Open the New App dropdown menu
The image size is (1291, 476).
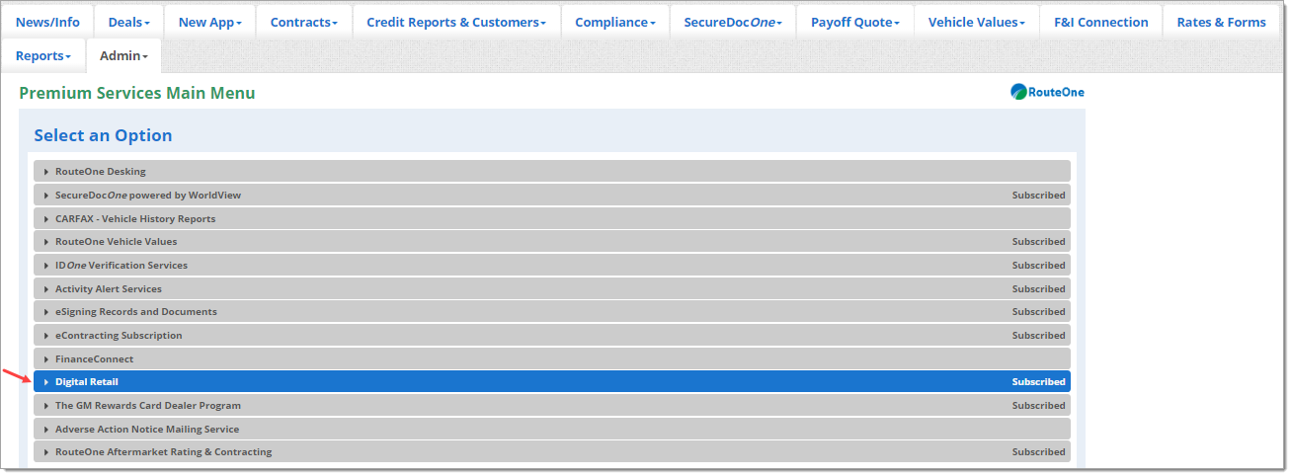[x=210, y=22]
